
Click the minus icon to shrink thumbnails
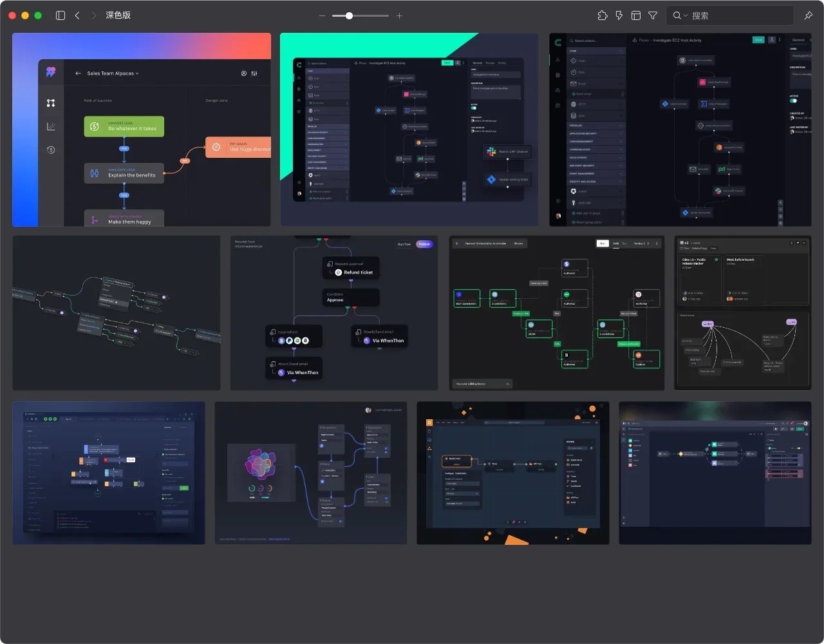point(323,15)
